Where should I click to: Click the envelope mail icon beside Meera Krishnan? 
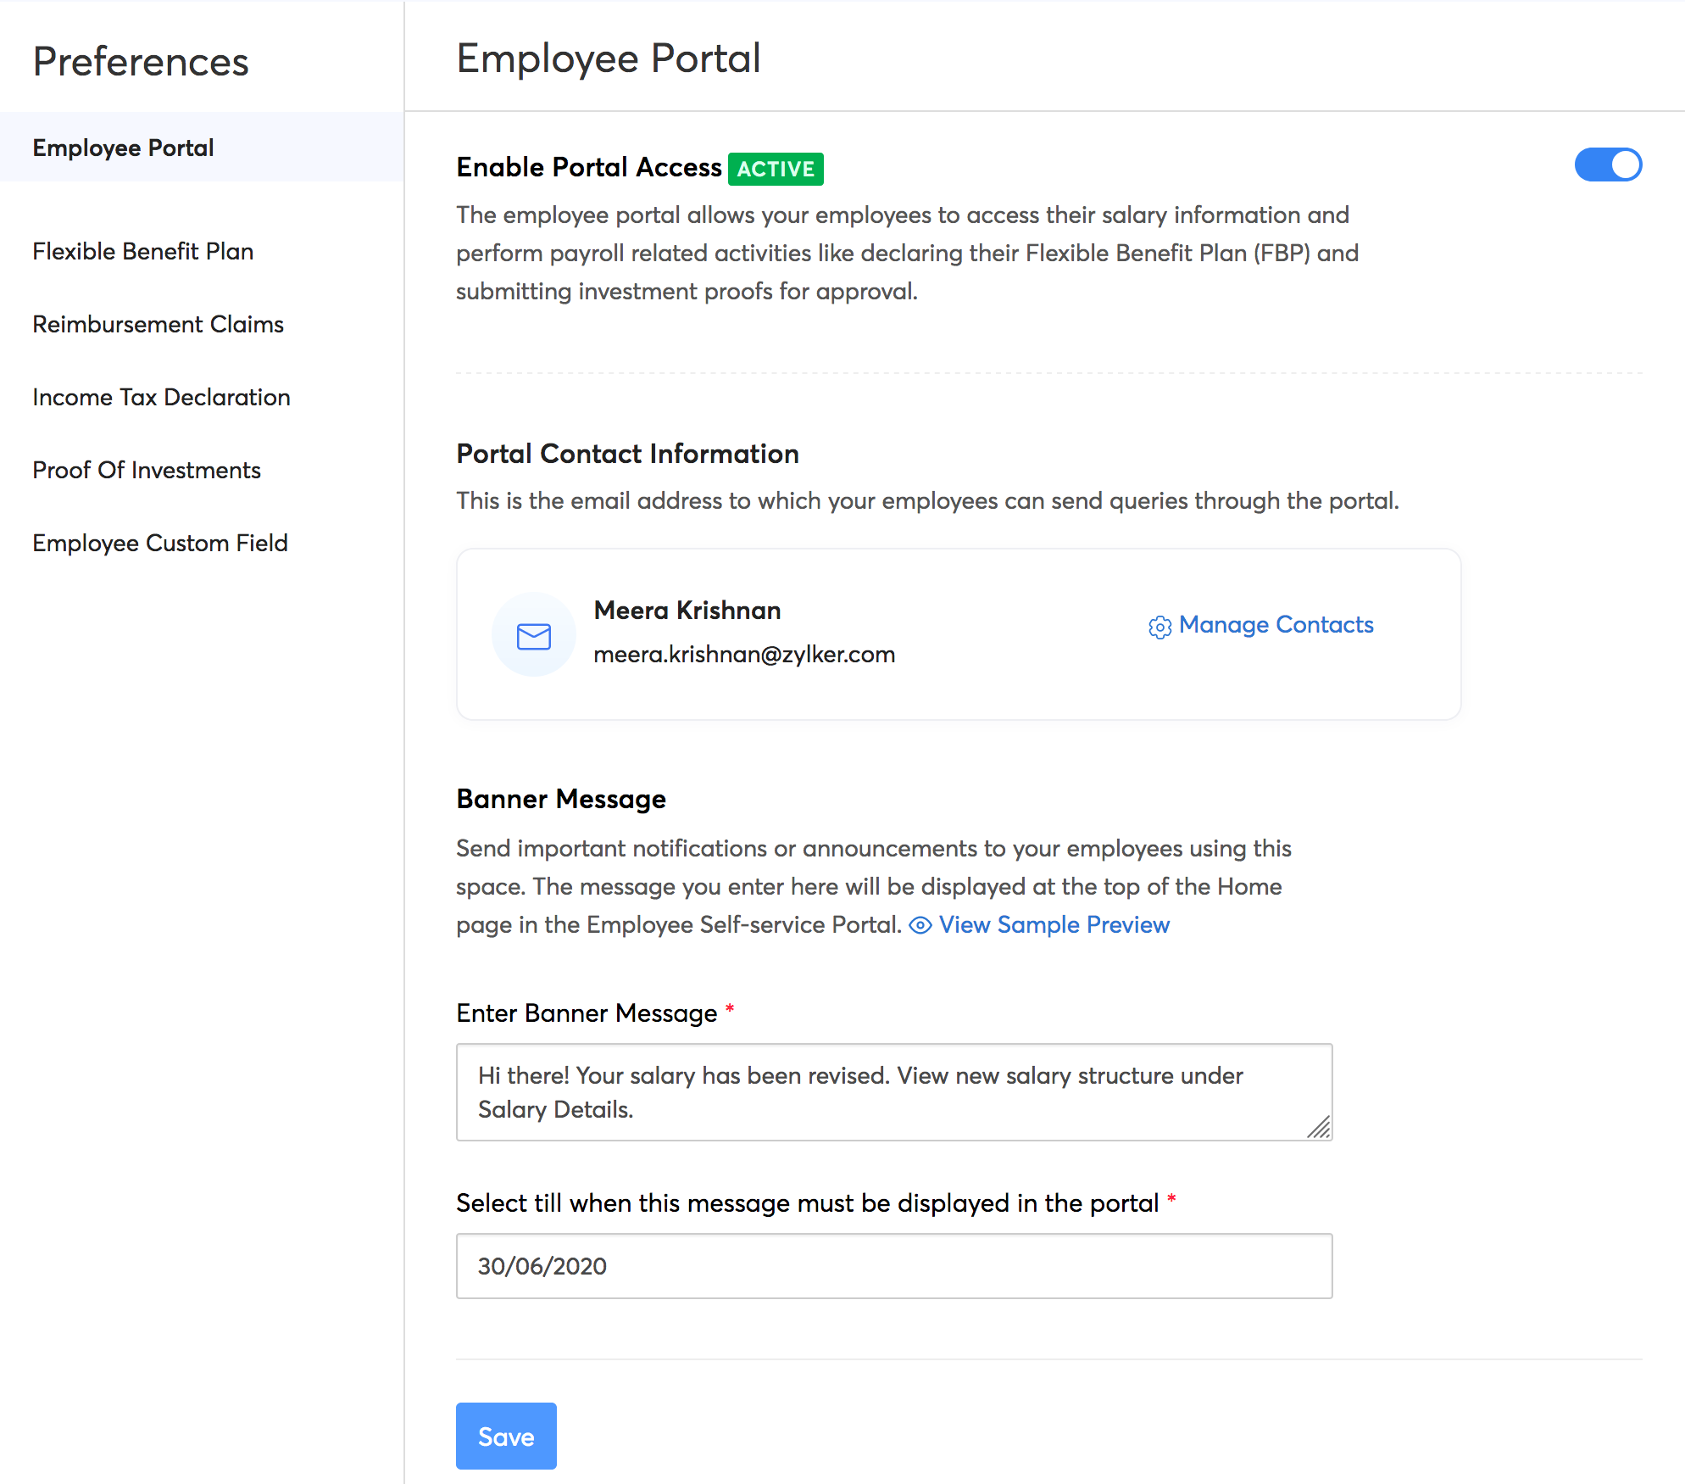click(533, 635)
